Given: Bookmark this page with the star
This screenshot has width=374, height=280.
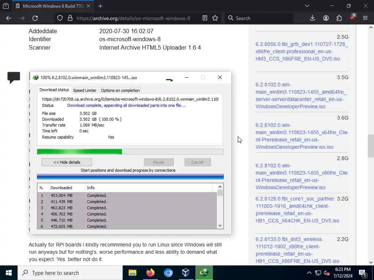Looking at the screenshot, I should click(215, 18).
